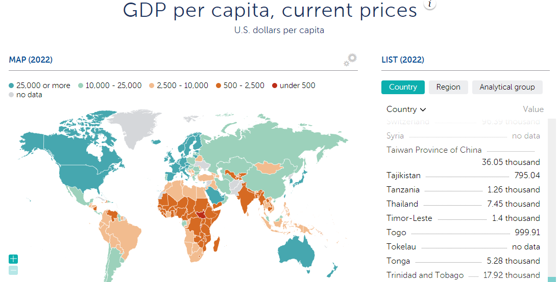Click the 'no data' legend dot

(11, 95)
